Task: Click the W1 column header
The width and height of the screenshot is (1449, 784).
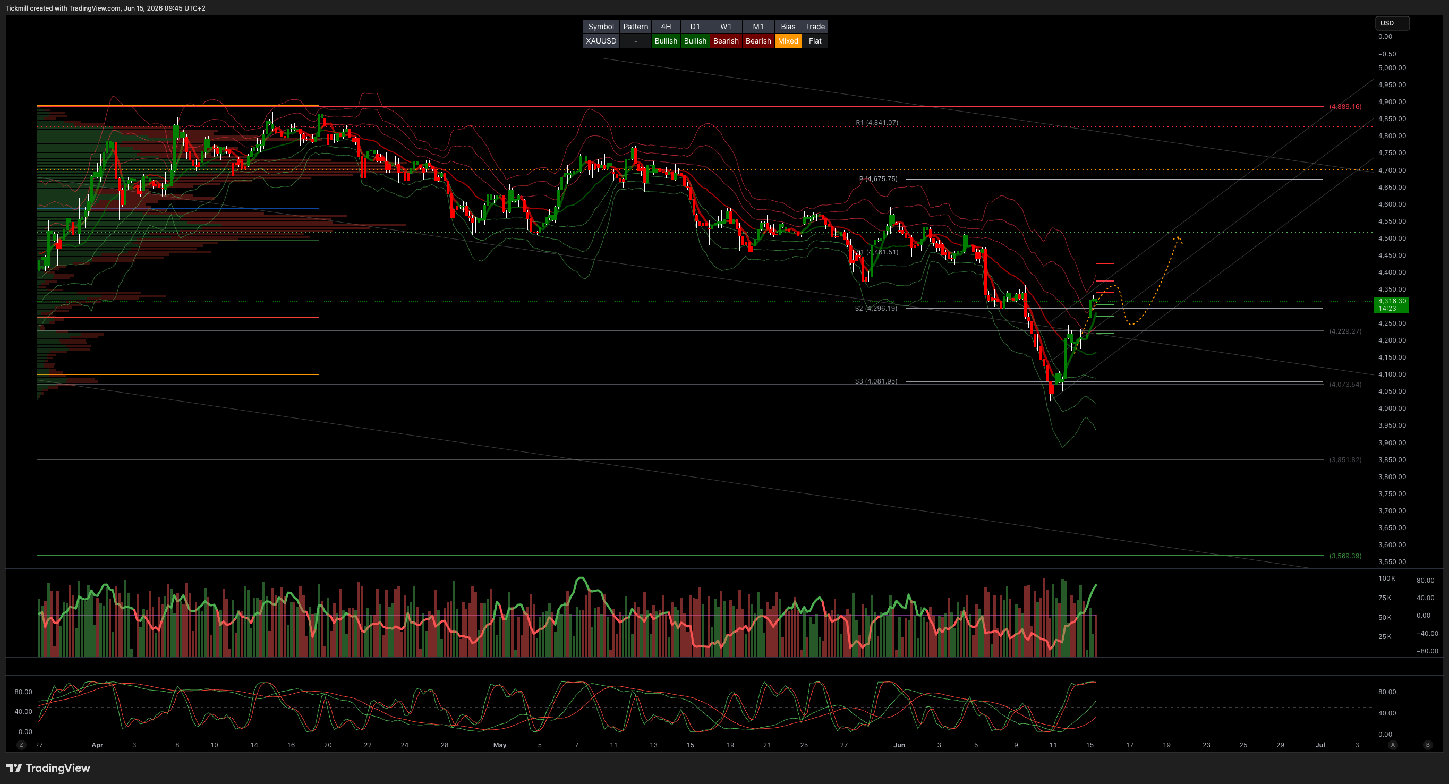Action: click(x=726, y=27)
